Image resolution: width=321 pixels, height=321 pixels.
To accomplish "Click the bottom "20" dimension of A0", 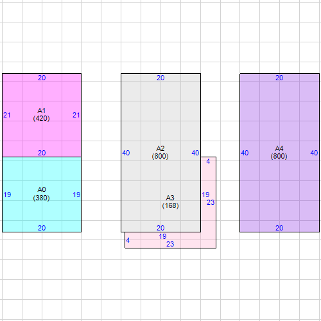I will coord(42,228).
